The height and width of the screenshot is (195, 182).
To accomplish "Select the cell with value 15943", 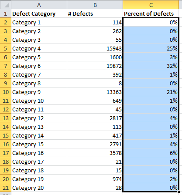I will (95, 48).
